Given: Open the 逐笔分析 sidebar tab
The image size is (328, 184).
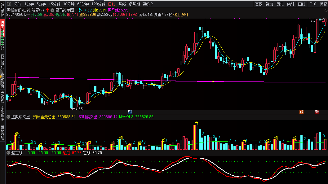Looking at the screenshot, I should click(2, 80).
